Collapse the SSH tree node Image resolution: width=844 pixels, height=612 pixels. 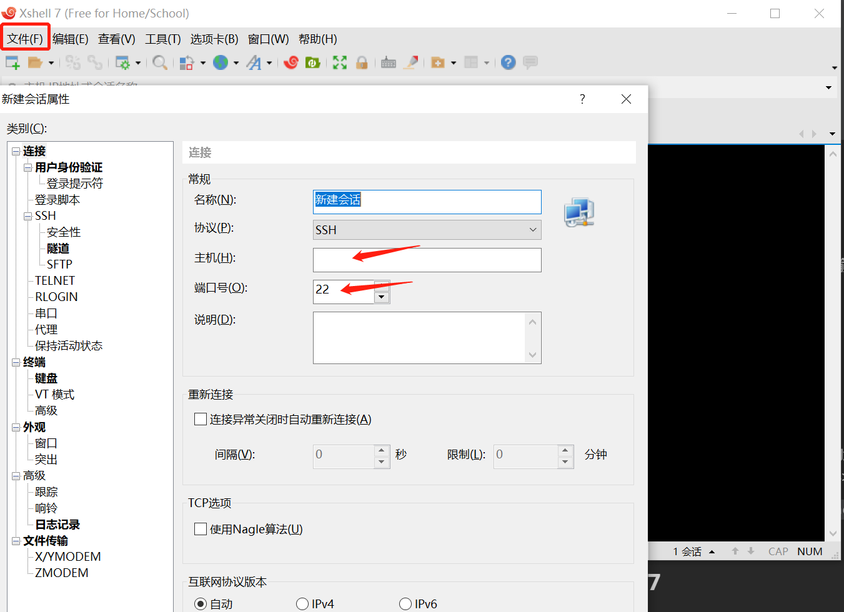coord(27,216)
